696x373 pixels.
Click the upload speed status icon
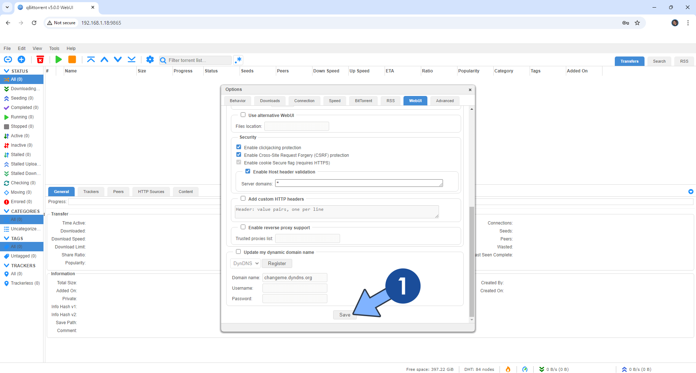(x=624, y=369)
